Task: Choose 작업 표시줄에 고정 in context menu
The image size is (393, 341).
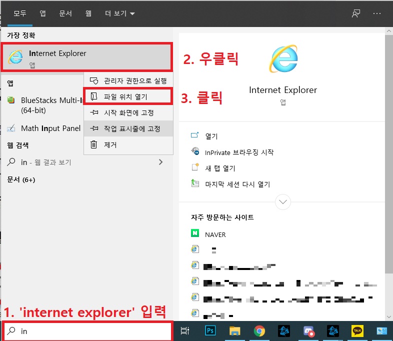Action: (128, 128)
